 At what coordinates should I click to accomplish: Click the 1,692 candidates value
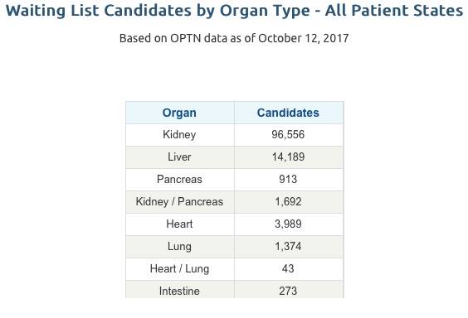pyautogui.click(x=288, y=201)
